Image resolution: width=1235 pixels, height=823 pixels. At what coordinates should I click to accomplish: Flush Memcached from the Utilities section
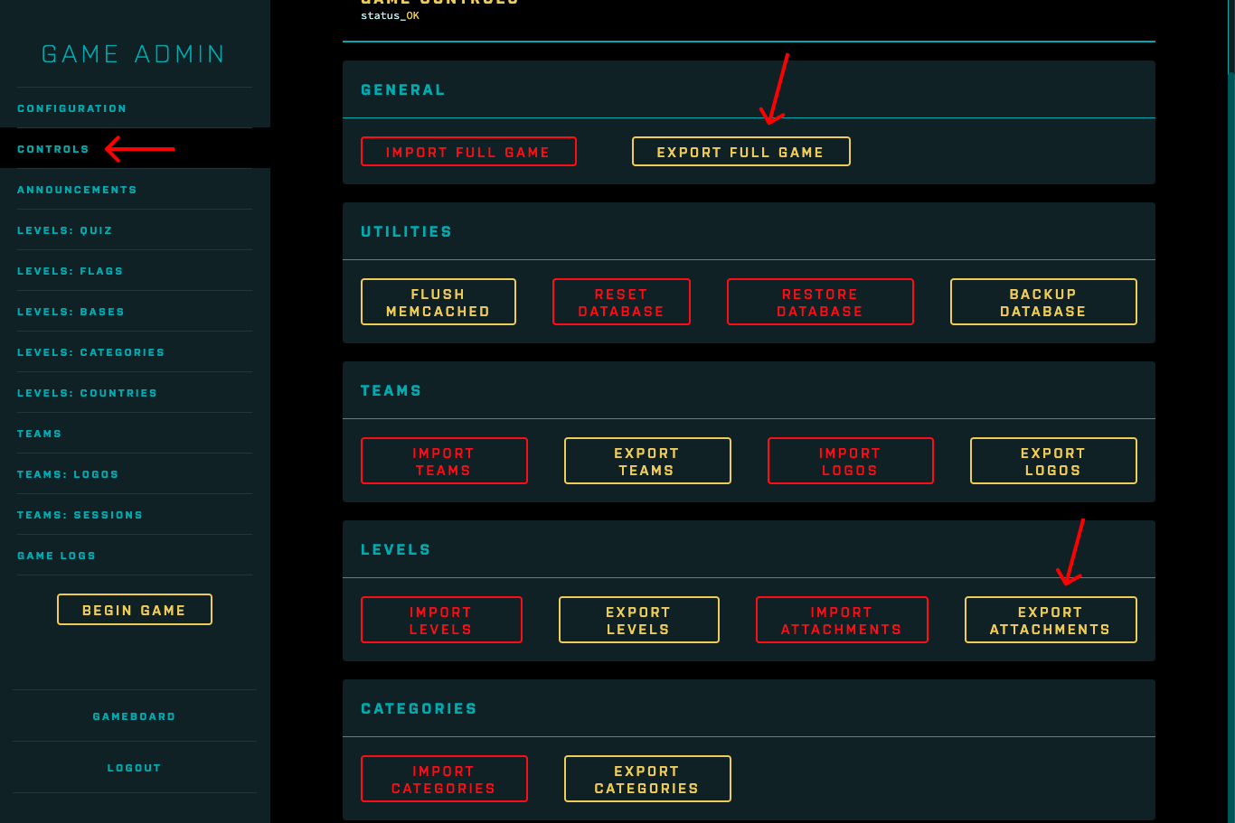[x=438, y=302]
